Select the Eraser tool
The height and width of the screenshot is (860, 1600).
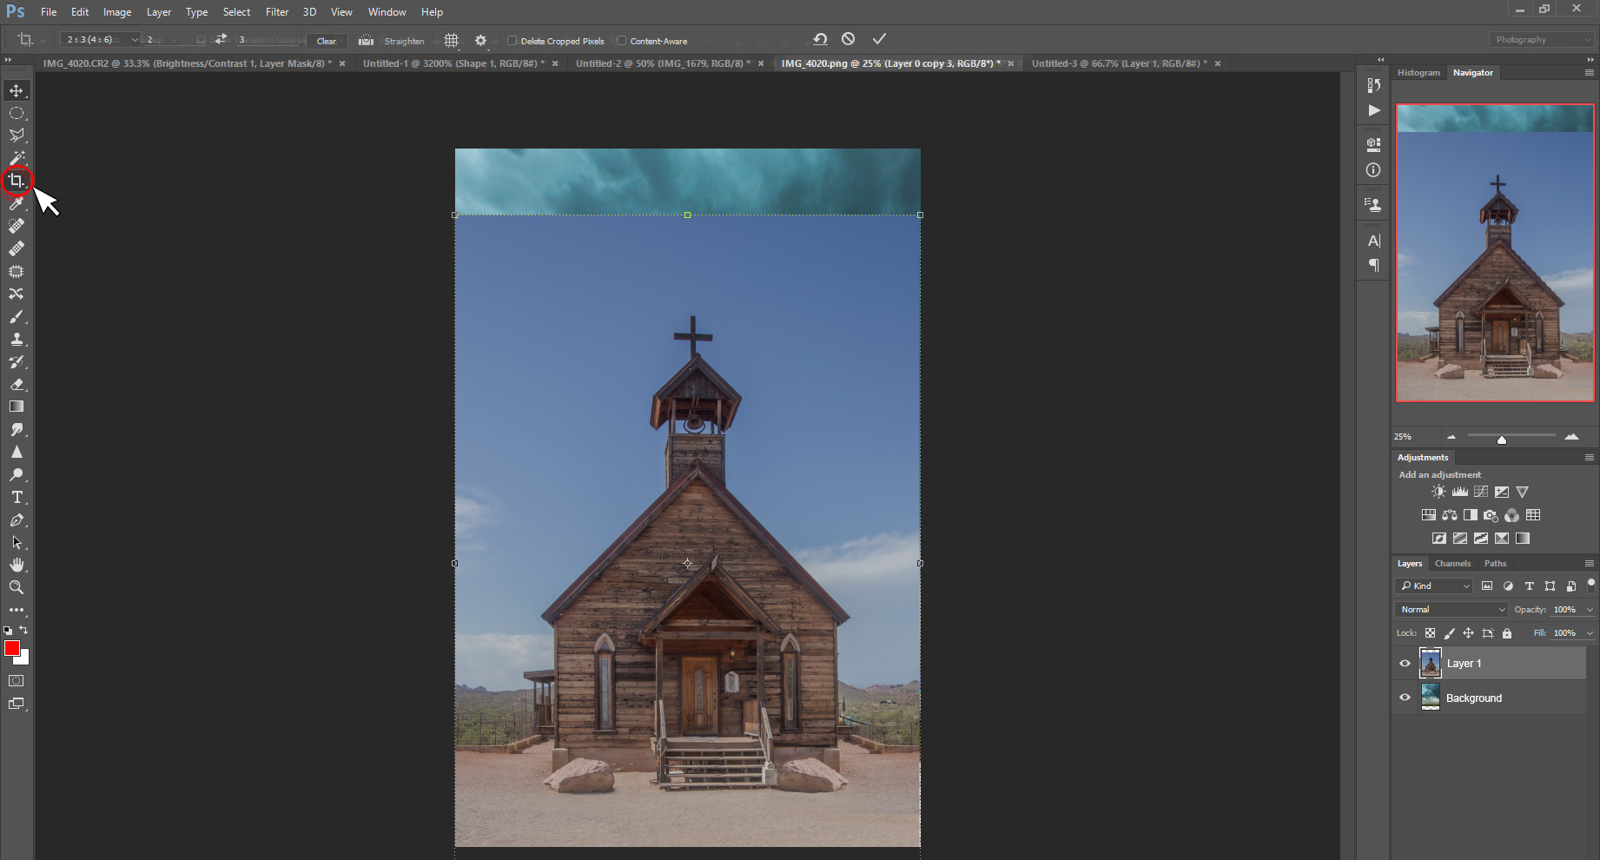coord(17,384)
